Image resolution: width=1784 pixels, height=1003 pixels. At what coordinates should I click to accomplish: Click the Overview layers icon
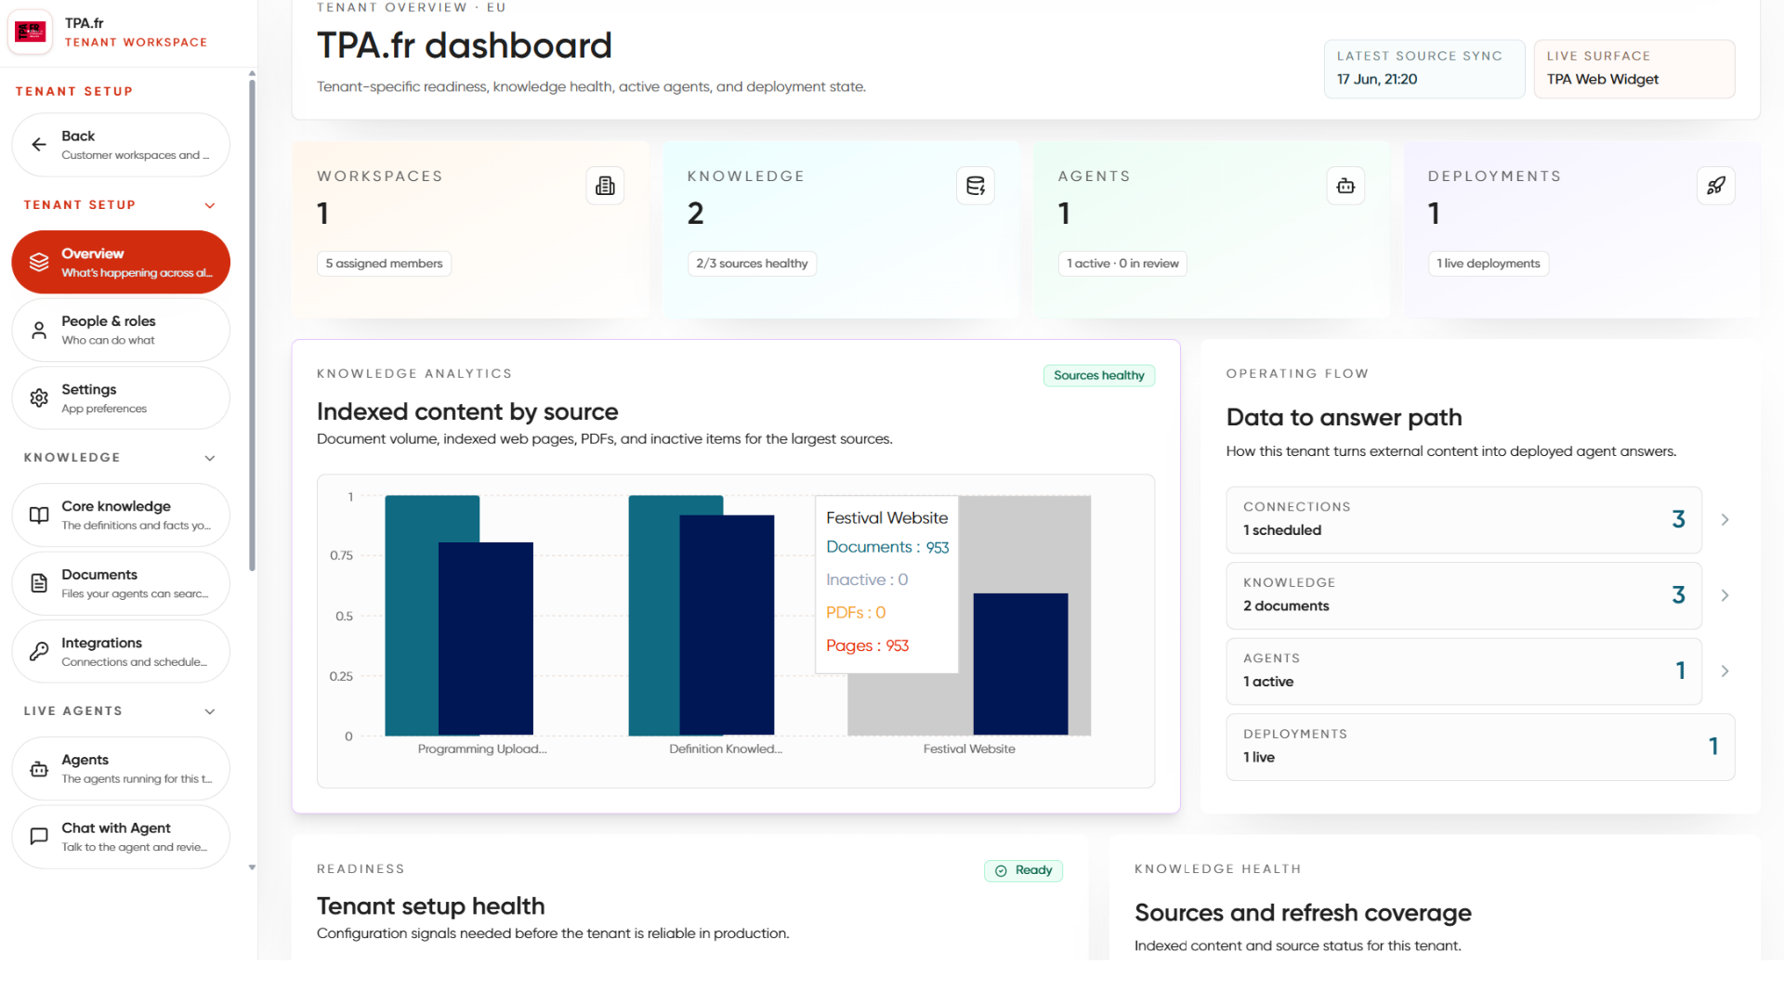coord(39,262)
